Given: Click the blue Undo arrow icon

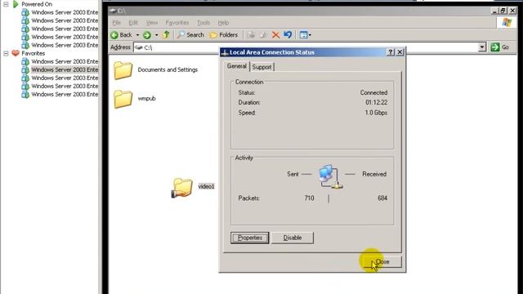Looking at the screenshot, I should coord(288,34).
